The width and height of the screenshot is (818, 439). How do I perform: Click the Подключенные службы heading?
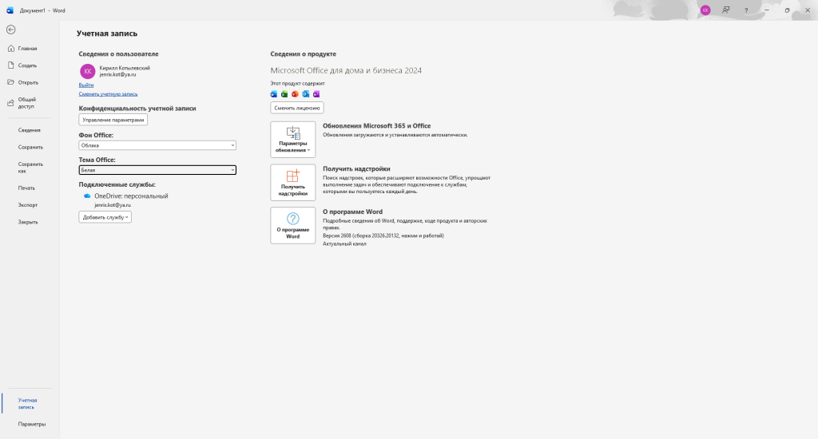tap(117, 184)
